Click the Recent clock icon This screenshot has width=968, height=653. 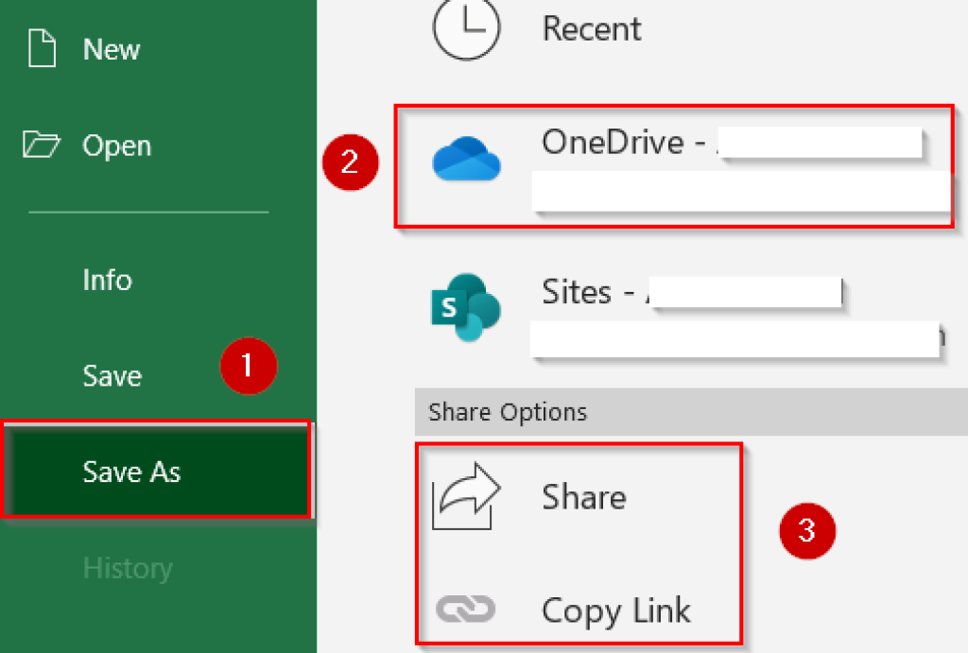[x=468, y=28]
